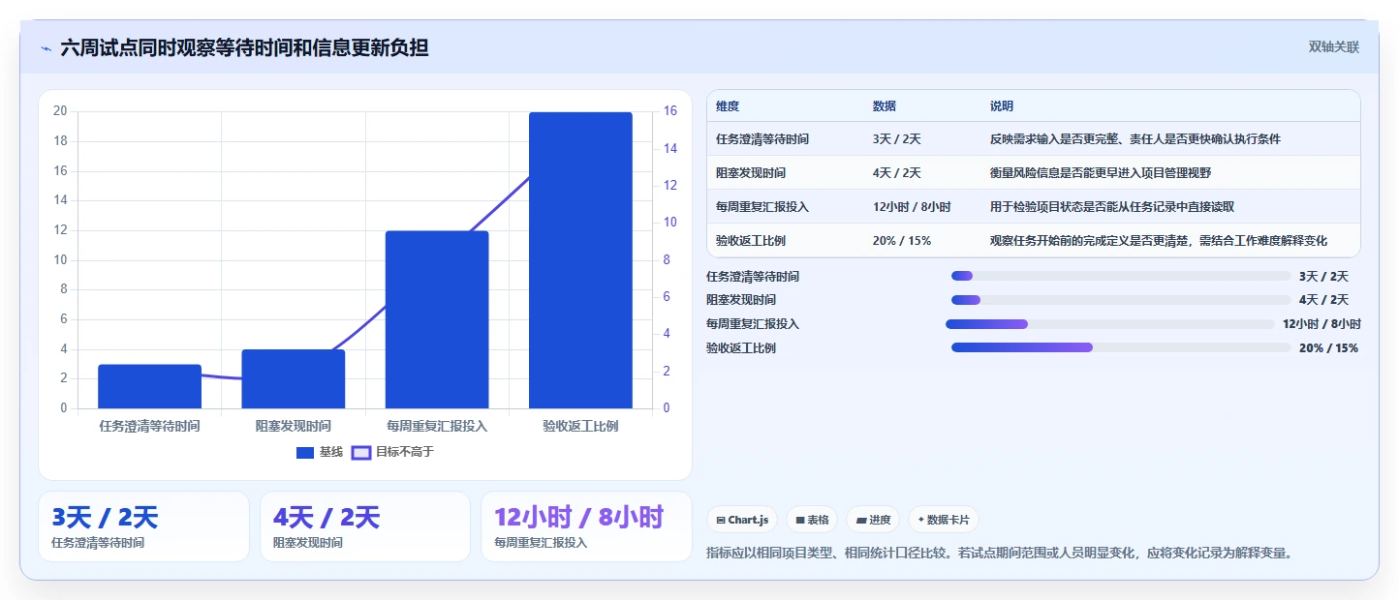Click the 4天 / 2天 value beside progress bar
Image resolution: width=1399 pixels, height=600 pixels.
1323,300
